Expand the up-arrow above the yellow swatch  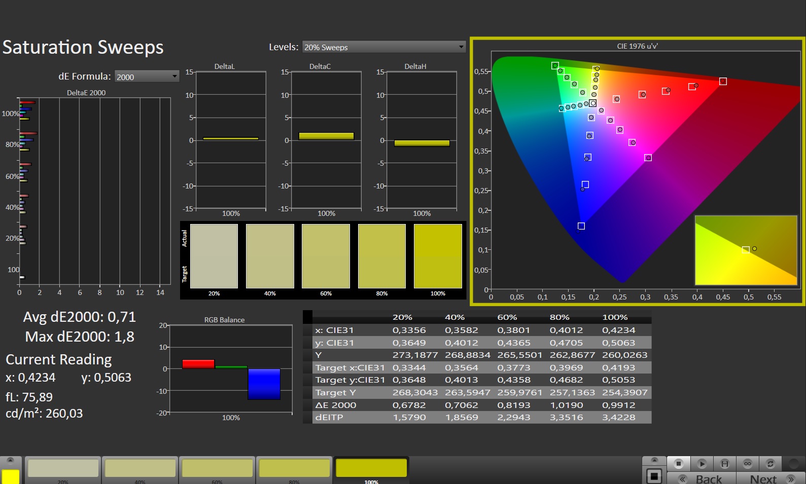pyautogui.click(x=10, y=460)
